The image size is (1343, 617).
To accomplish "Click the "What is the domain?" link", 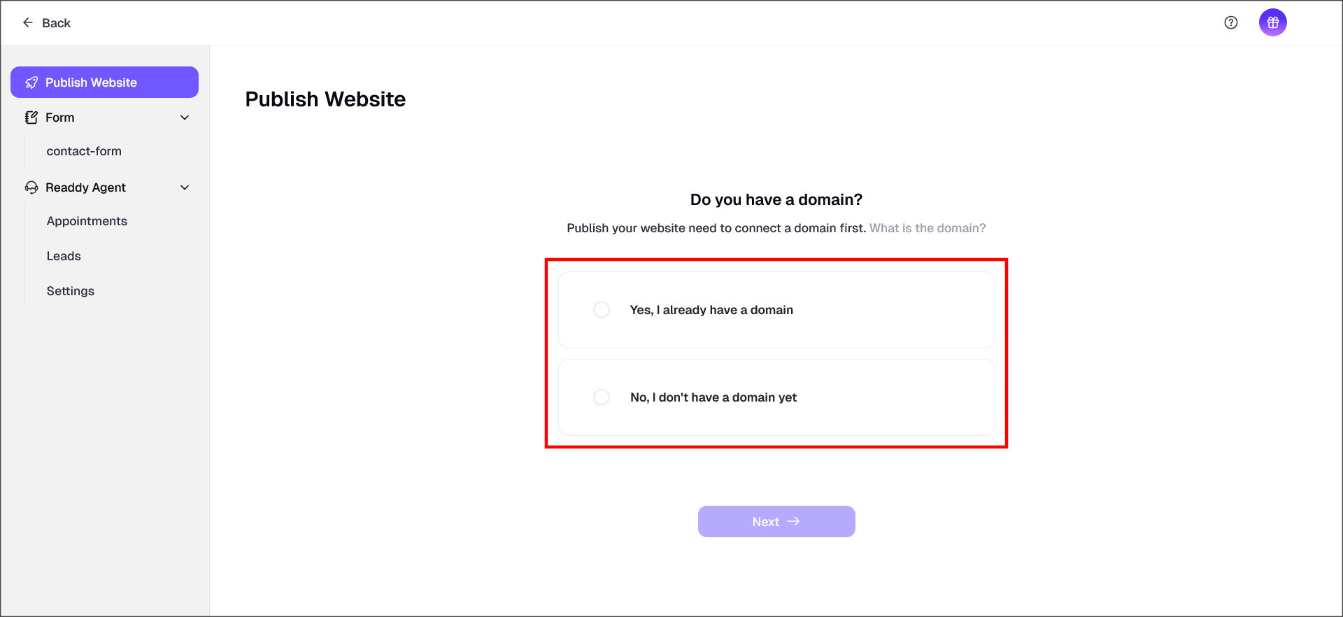I will [927, 228].
